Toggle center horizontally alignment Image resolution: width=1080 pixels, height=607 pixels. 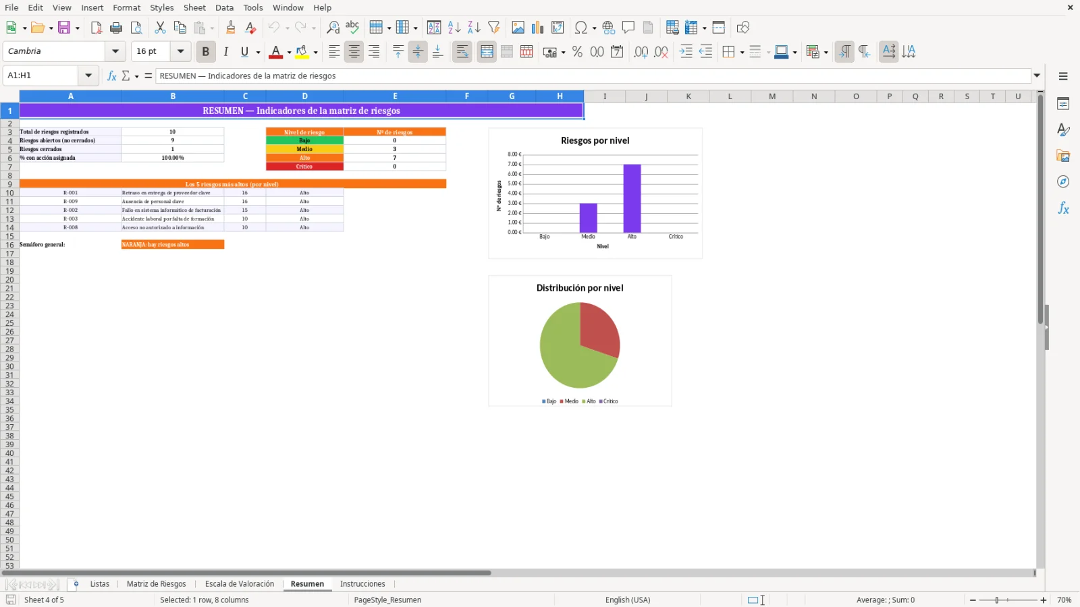(x=354, y=52)
